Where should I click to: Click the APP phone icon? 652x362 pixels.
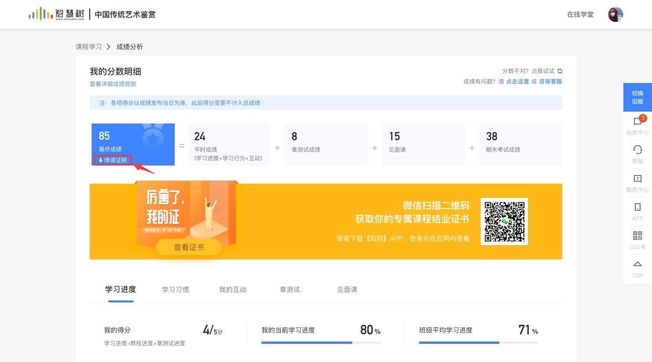pyautogui.click(x=637, y=207)
